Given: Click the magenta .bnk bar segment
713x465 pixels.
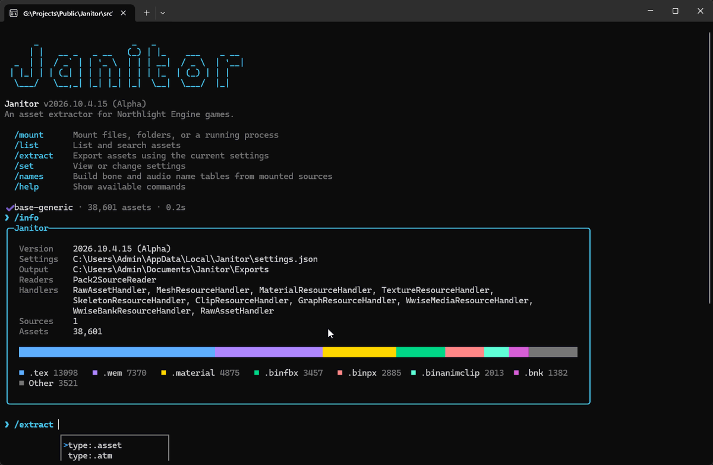Looking at the screenshot, I should tap(519, 352).
